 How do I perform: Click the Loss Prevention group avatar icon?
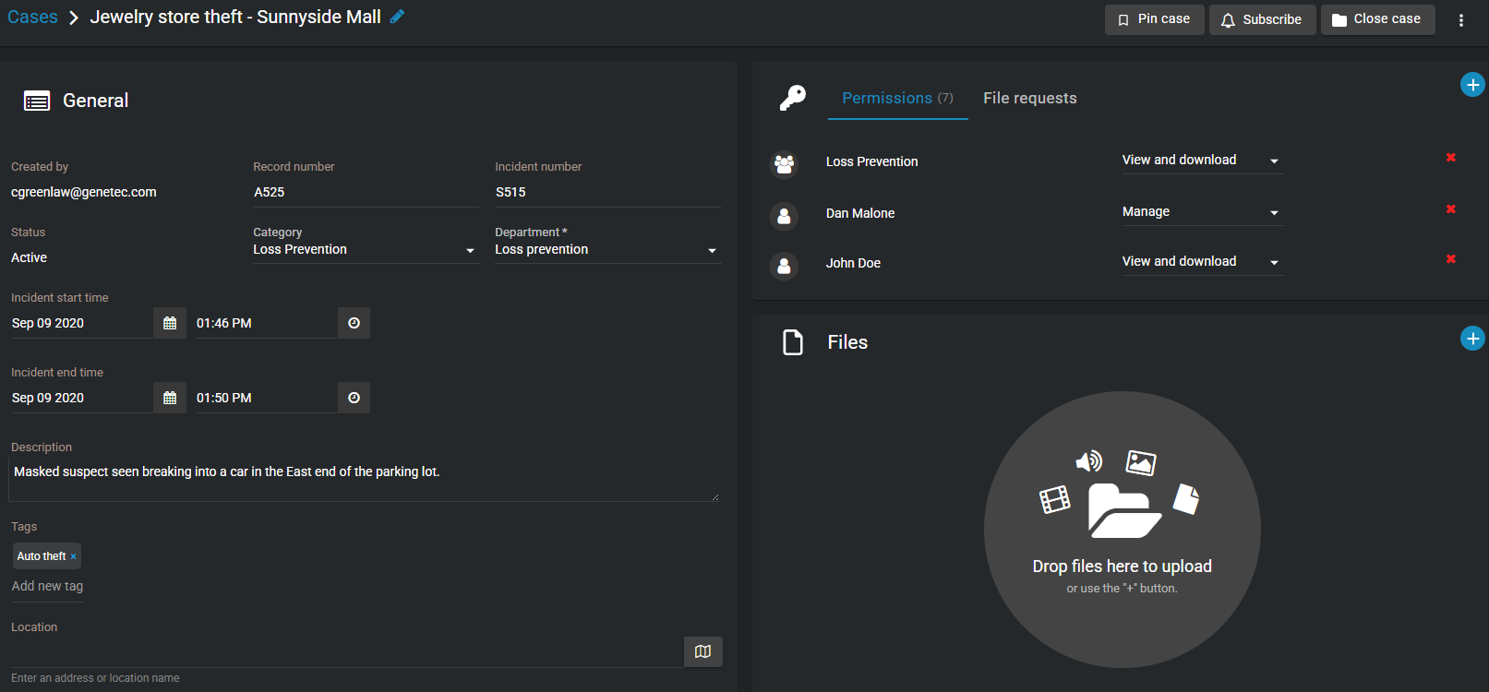[x=784, y=164]
